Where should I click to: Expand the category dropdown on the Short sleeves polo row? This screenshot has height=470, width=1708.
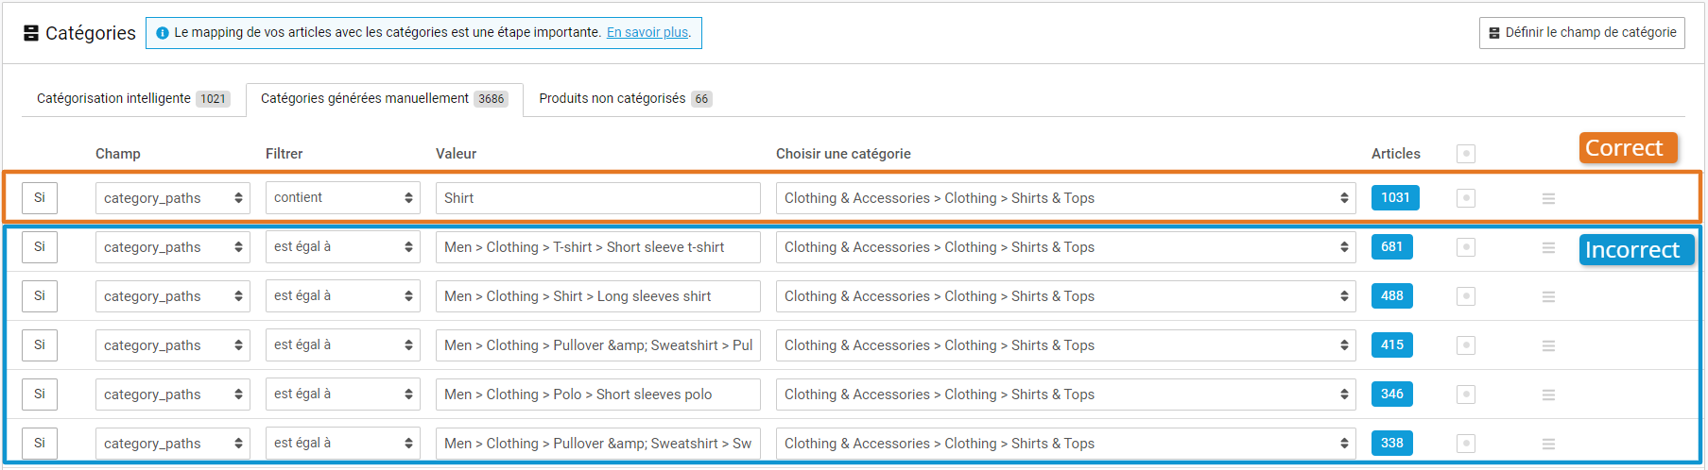click(1065, 394)
